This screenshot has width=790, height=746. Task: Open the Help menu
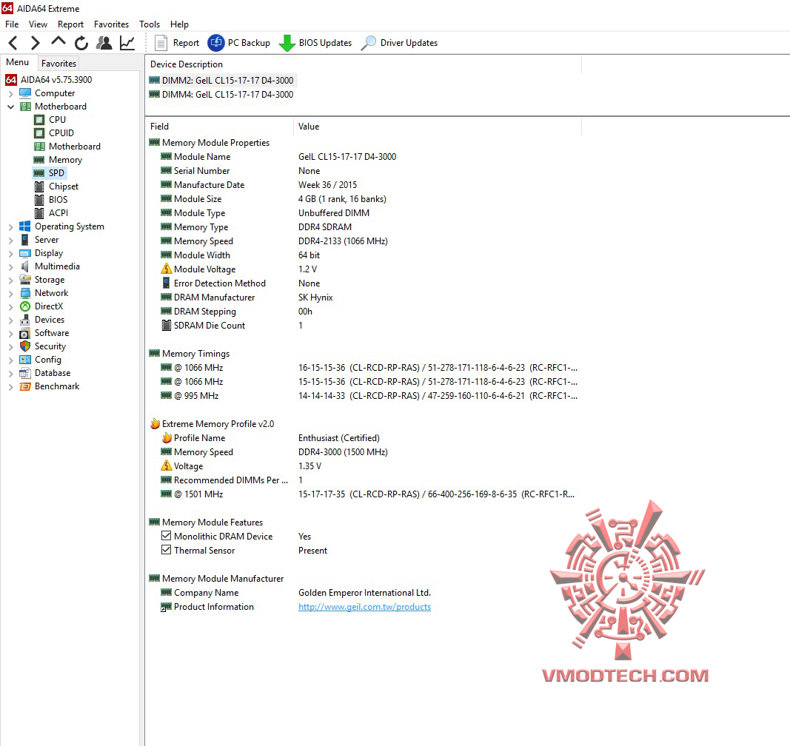click(179, 24)
